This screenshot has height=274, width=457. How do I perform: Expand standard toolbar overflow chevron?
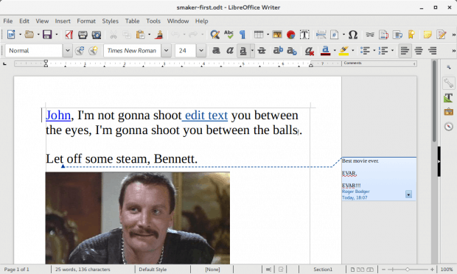tap(453, 35)
